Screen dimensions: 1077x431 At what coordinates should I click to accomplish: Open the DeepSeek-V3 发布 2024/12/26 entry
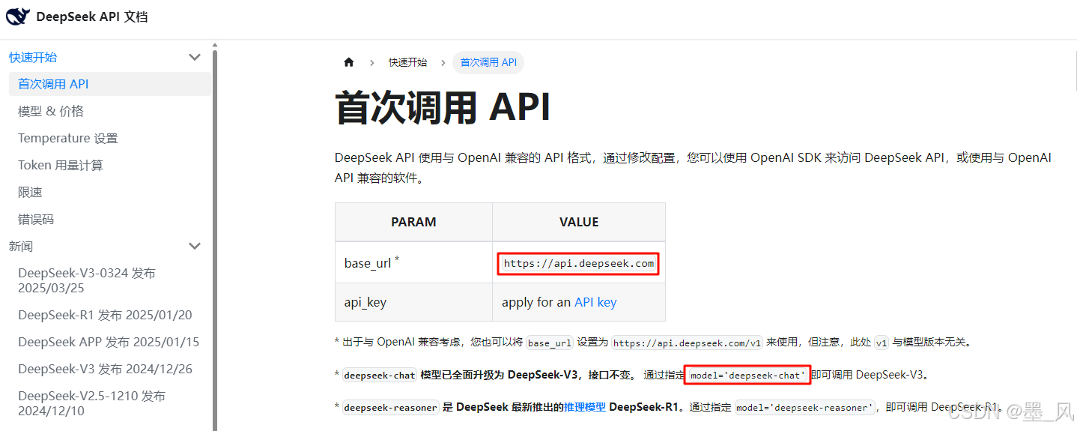pyautogui.click(x=105, y=369)
